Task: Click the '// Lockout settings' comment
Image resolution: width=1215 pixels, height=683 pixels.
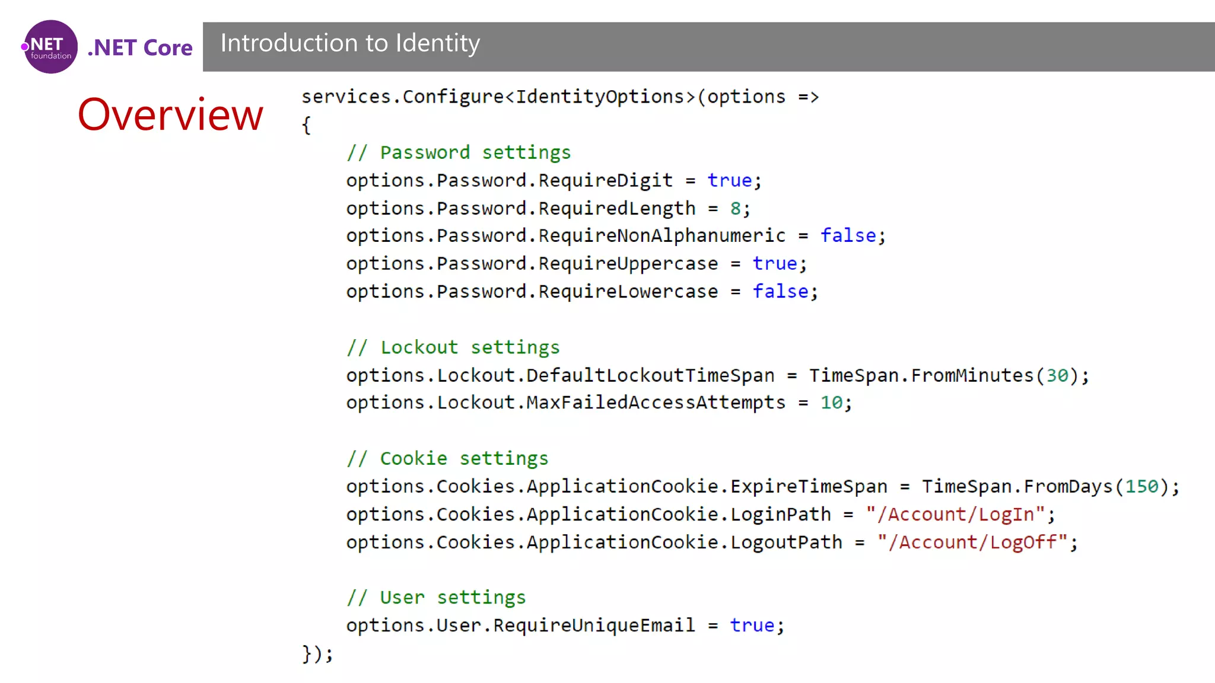Action: pyautogui.click(x=453, y=347)
